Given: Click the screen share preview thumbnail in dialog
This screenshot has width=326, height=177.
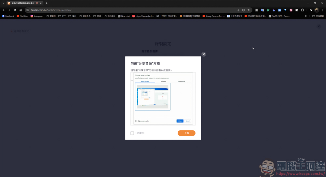Looking at the screenshot, I should pyautogui.click(x=153, y=97).
